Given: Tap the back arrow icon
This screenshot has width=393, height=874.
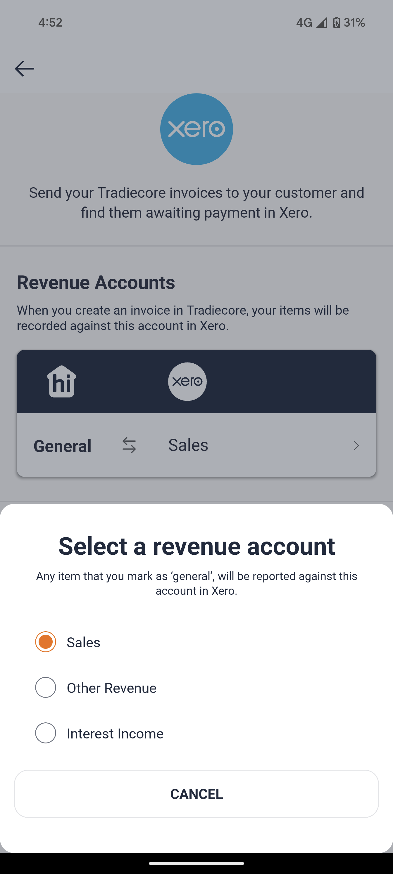Looking at the screenshot, I should [25, 69].
